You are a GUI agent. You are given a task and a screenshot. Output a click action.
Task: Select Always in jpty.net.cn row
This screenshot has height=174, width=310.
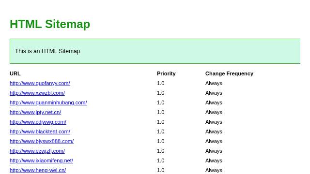[x=214, y=112]
